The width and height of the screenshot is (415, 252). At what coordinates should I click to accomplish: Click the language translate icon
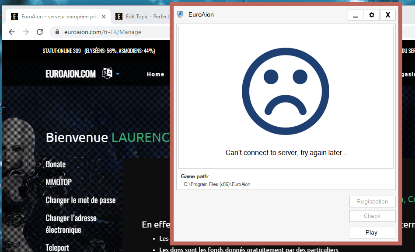point(107,73)
